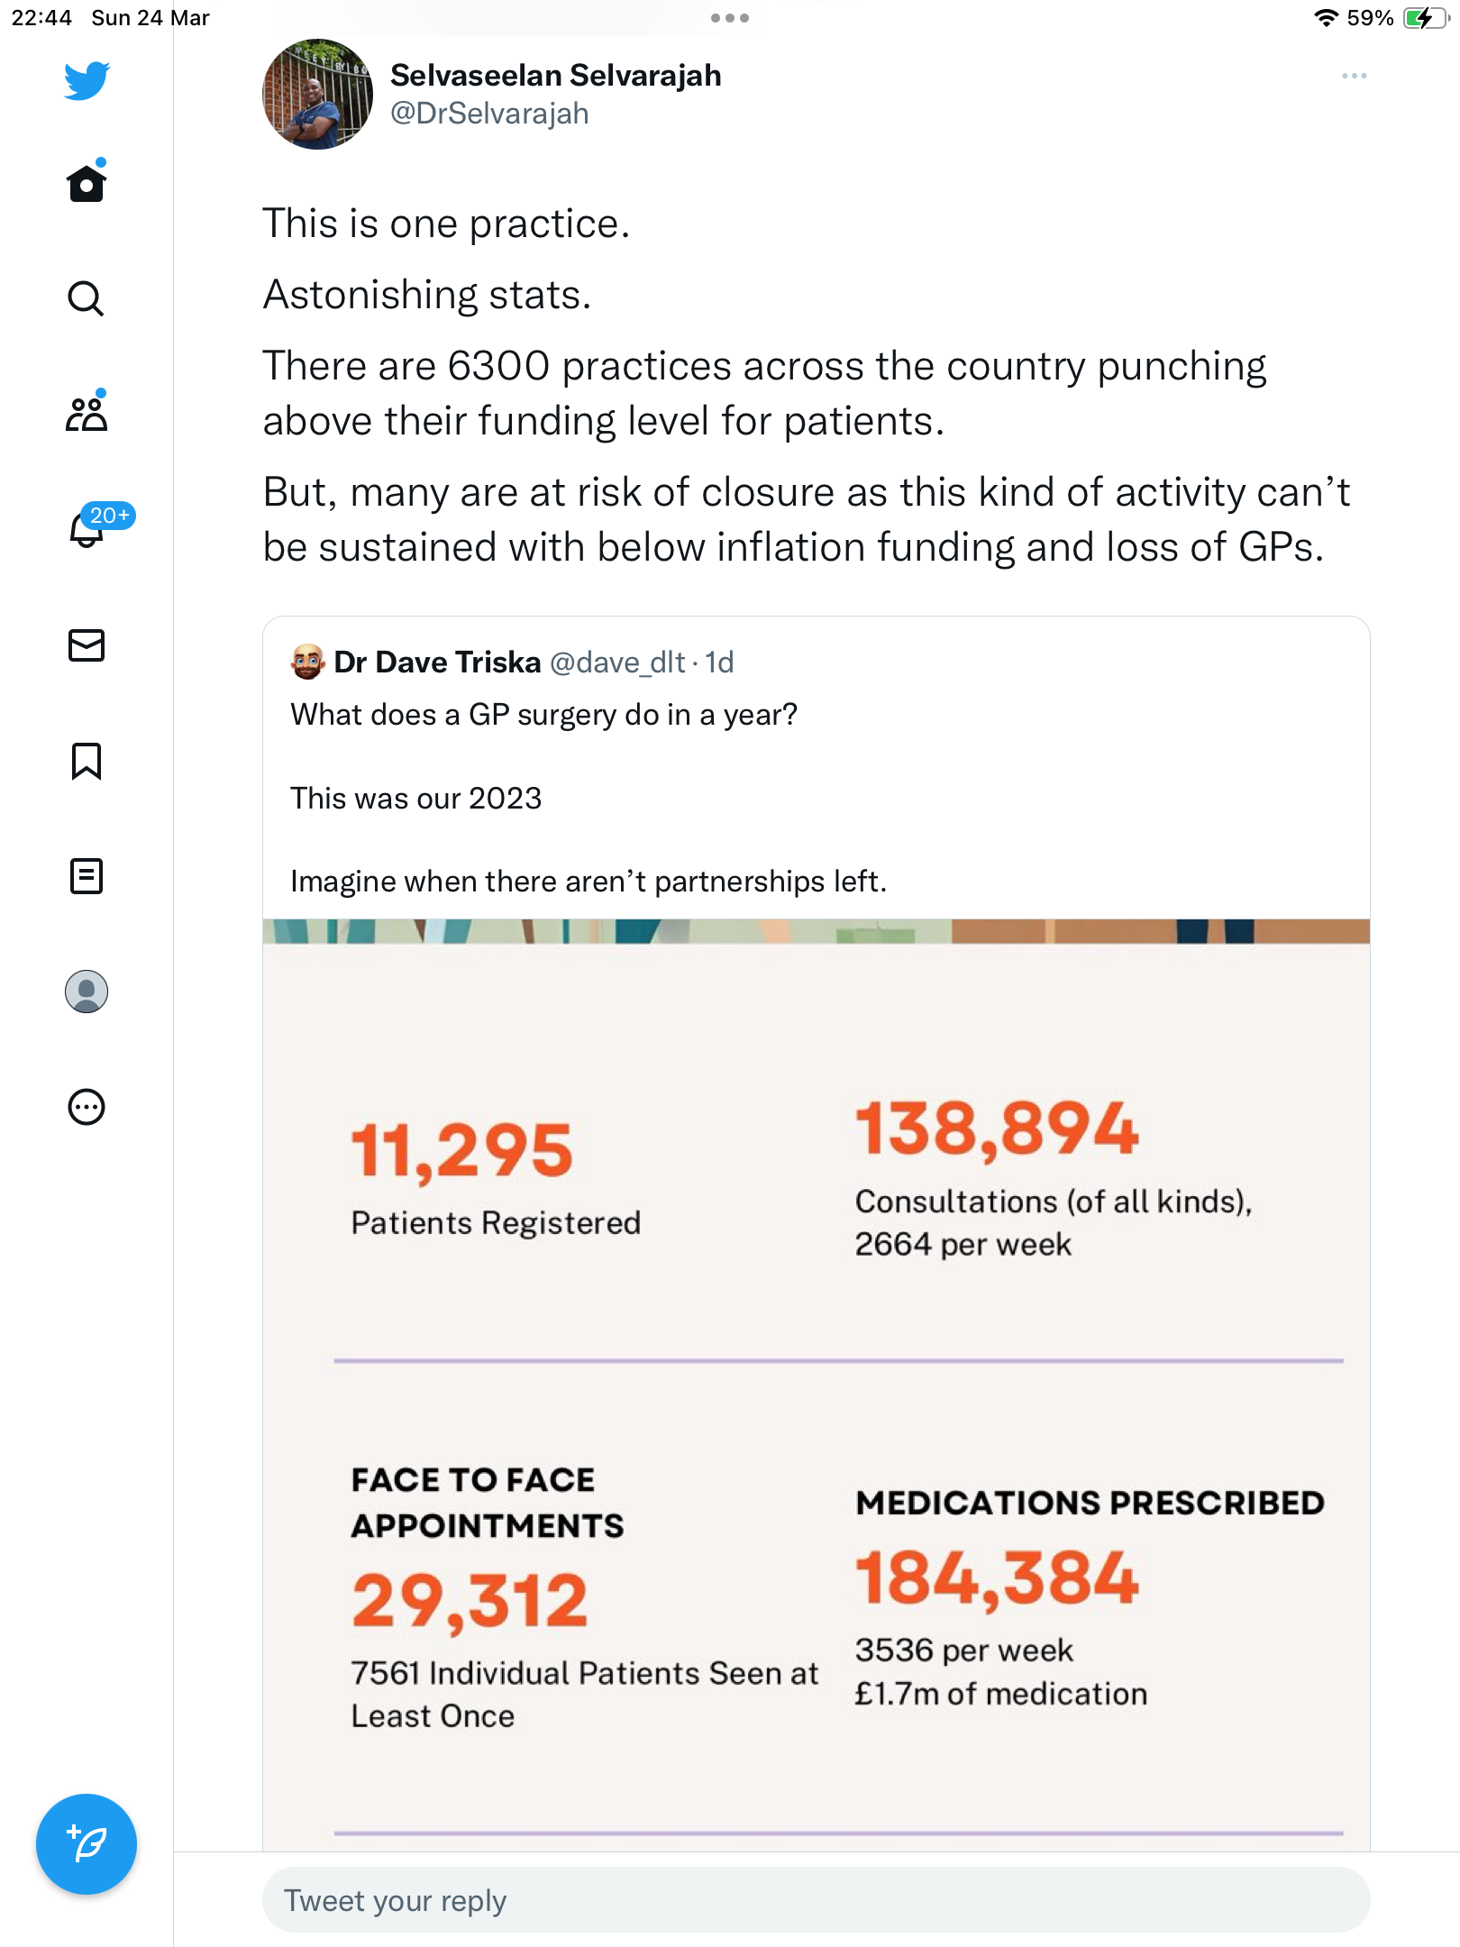Click in Tweet your reply field

pyautogui.click(x=816, y=1900)
